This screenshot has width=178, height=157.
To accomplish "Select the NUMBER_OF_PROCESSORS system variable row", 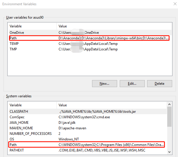I will pyautogui.click(x=88, y=134).
